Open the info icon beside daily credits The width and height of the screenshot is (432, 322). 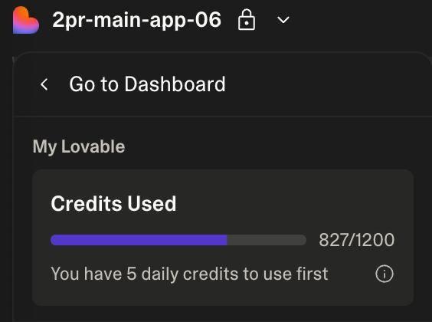[x=385, y=274]
